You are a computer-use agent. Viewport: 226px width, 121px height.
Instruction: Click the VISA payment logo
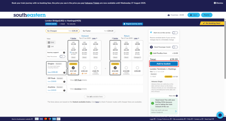coord(41,119)
